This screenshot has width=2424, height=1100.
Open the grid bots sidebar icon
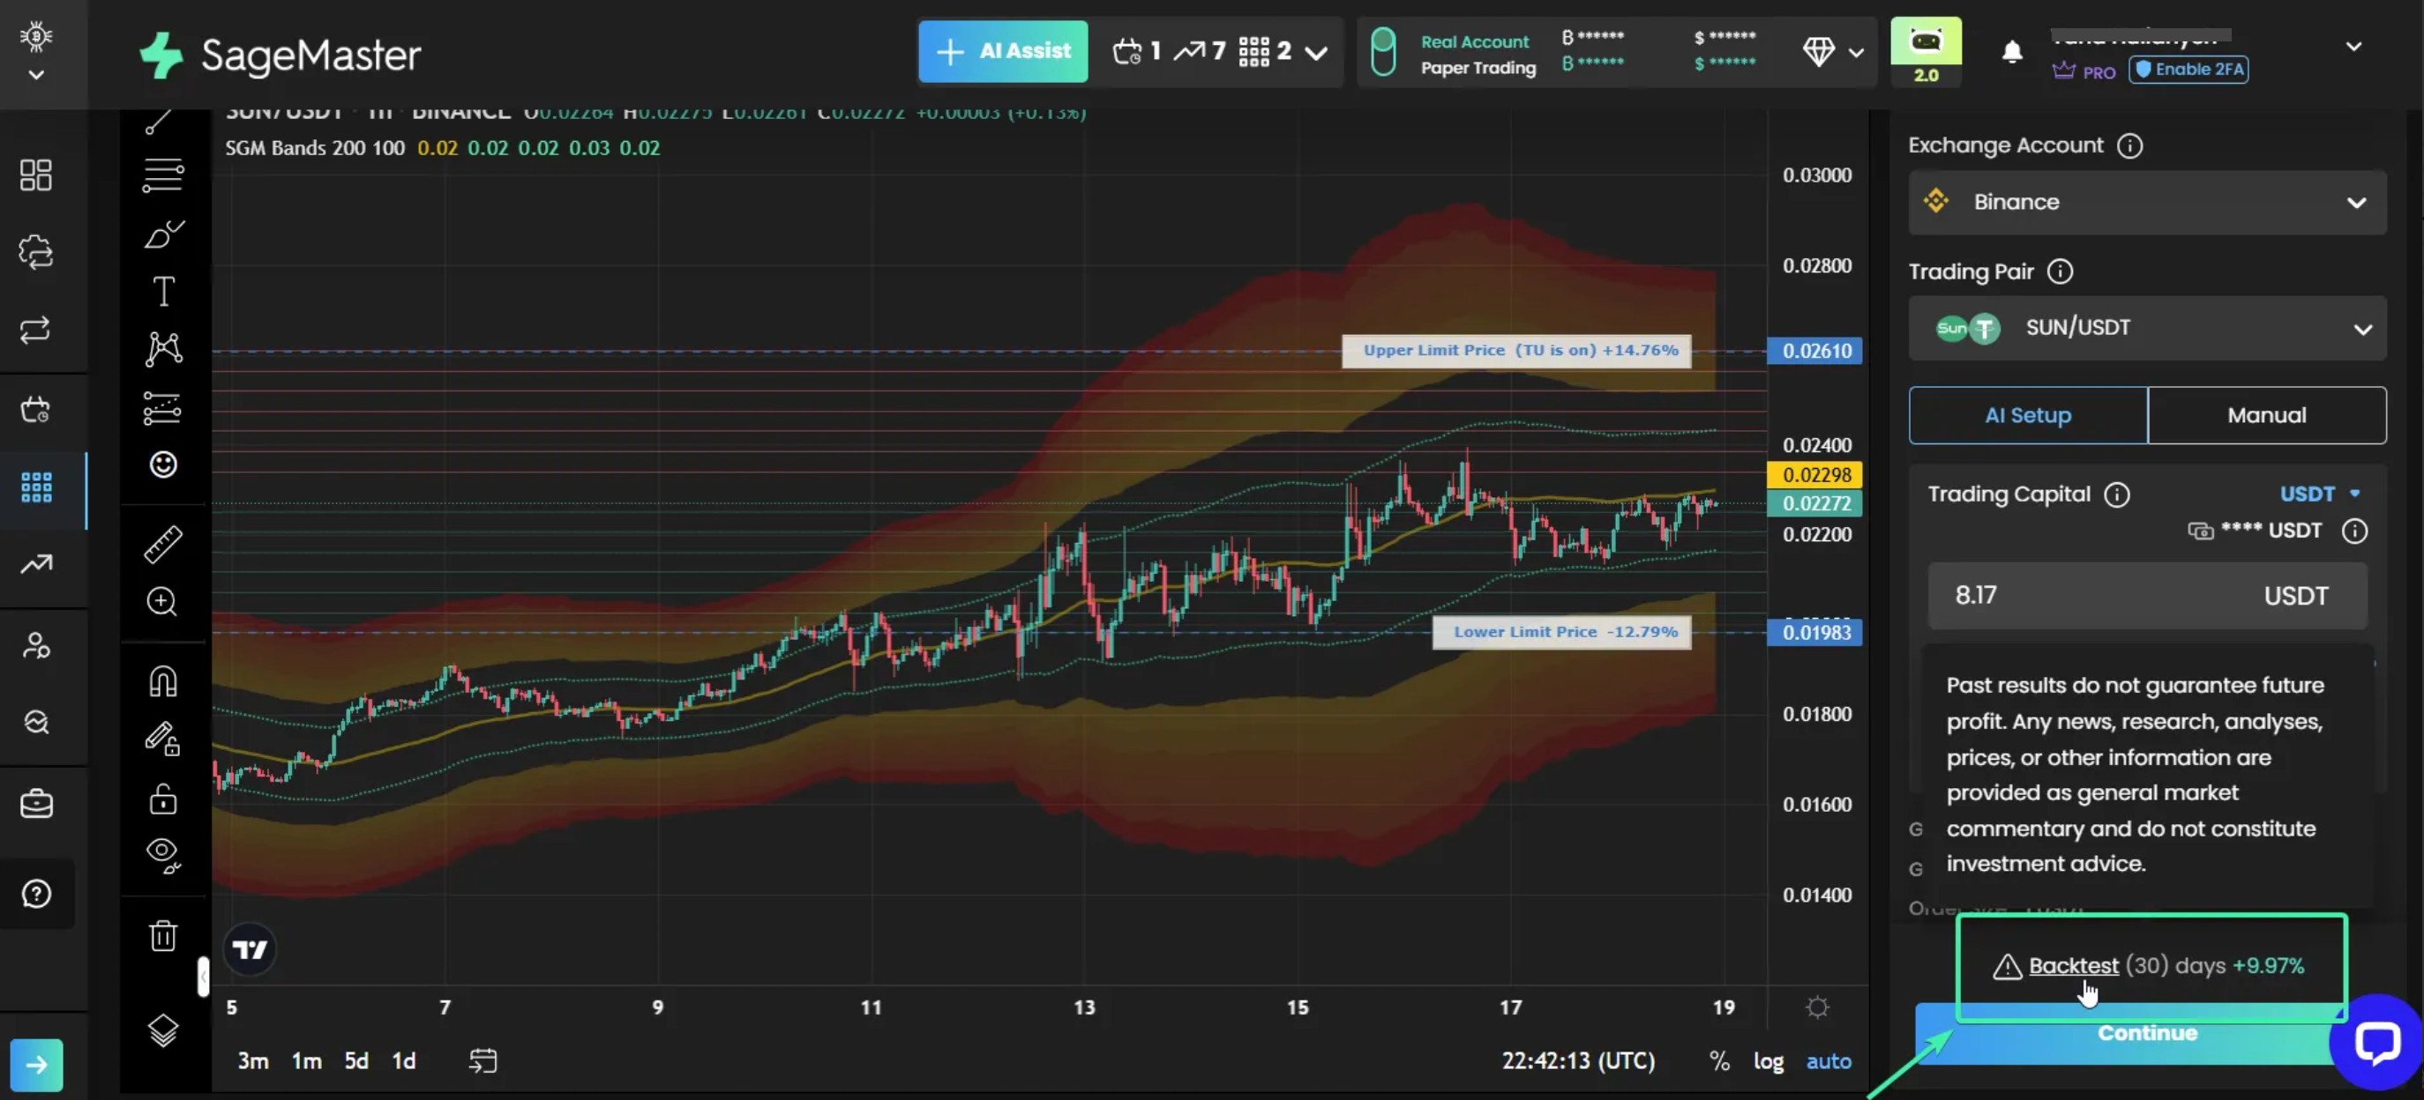click(x=36, y=487)
